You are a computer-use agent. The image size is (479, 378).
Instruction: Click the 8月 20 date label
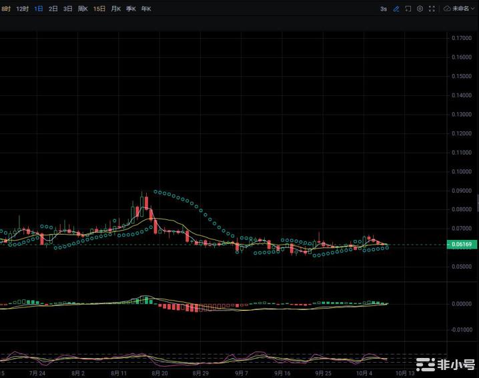[x=159, y=373]
